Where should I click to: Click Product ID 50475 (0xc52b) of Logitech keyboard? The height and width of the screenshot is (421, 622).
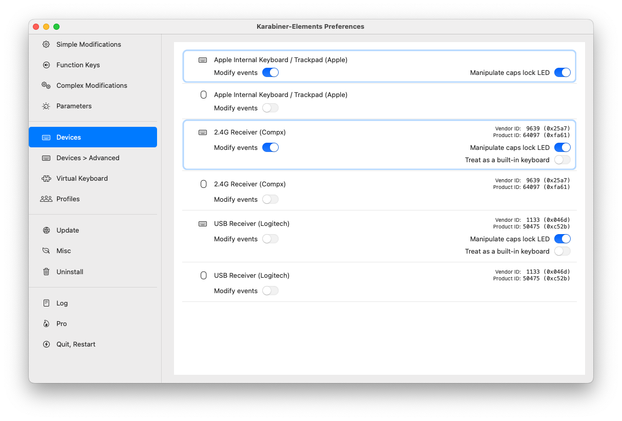click(531, 226)
